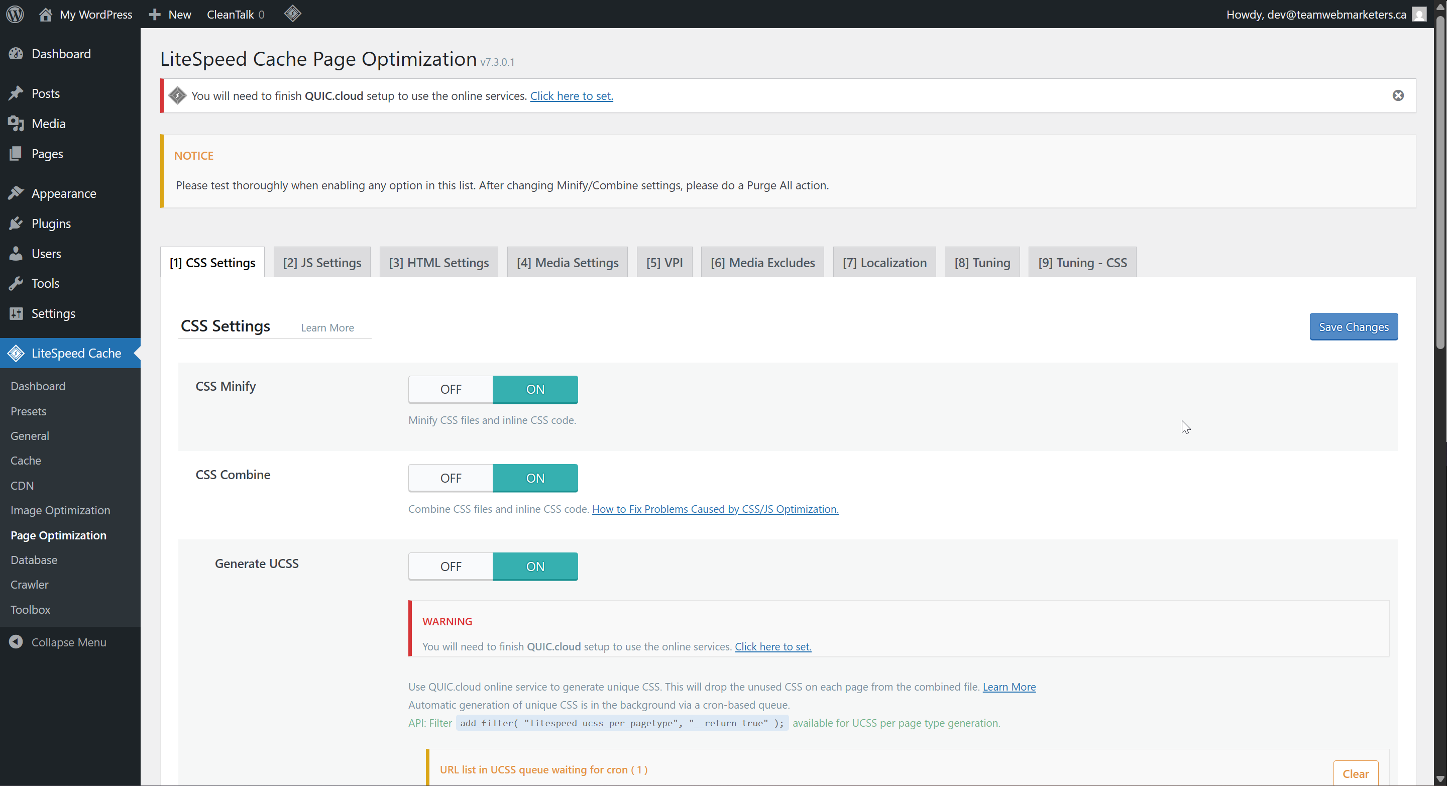Click the Collapse Menu arrow icon
The width and height of the screenshot is (1447, 786).
(x=16, y=642)
